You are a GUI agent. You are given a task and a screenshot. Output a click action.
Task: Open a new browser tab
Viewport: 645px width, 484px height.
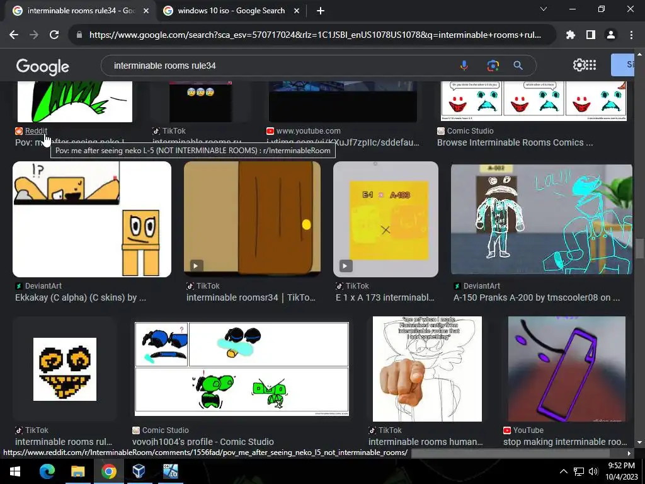tap(321, 11)
